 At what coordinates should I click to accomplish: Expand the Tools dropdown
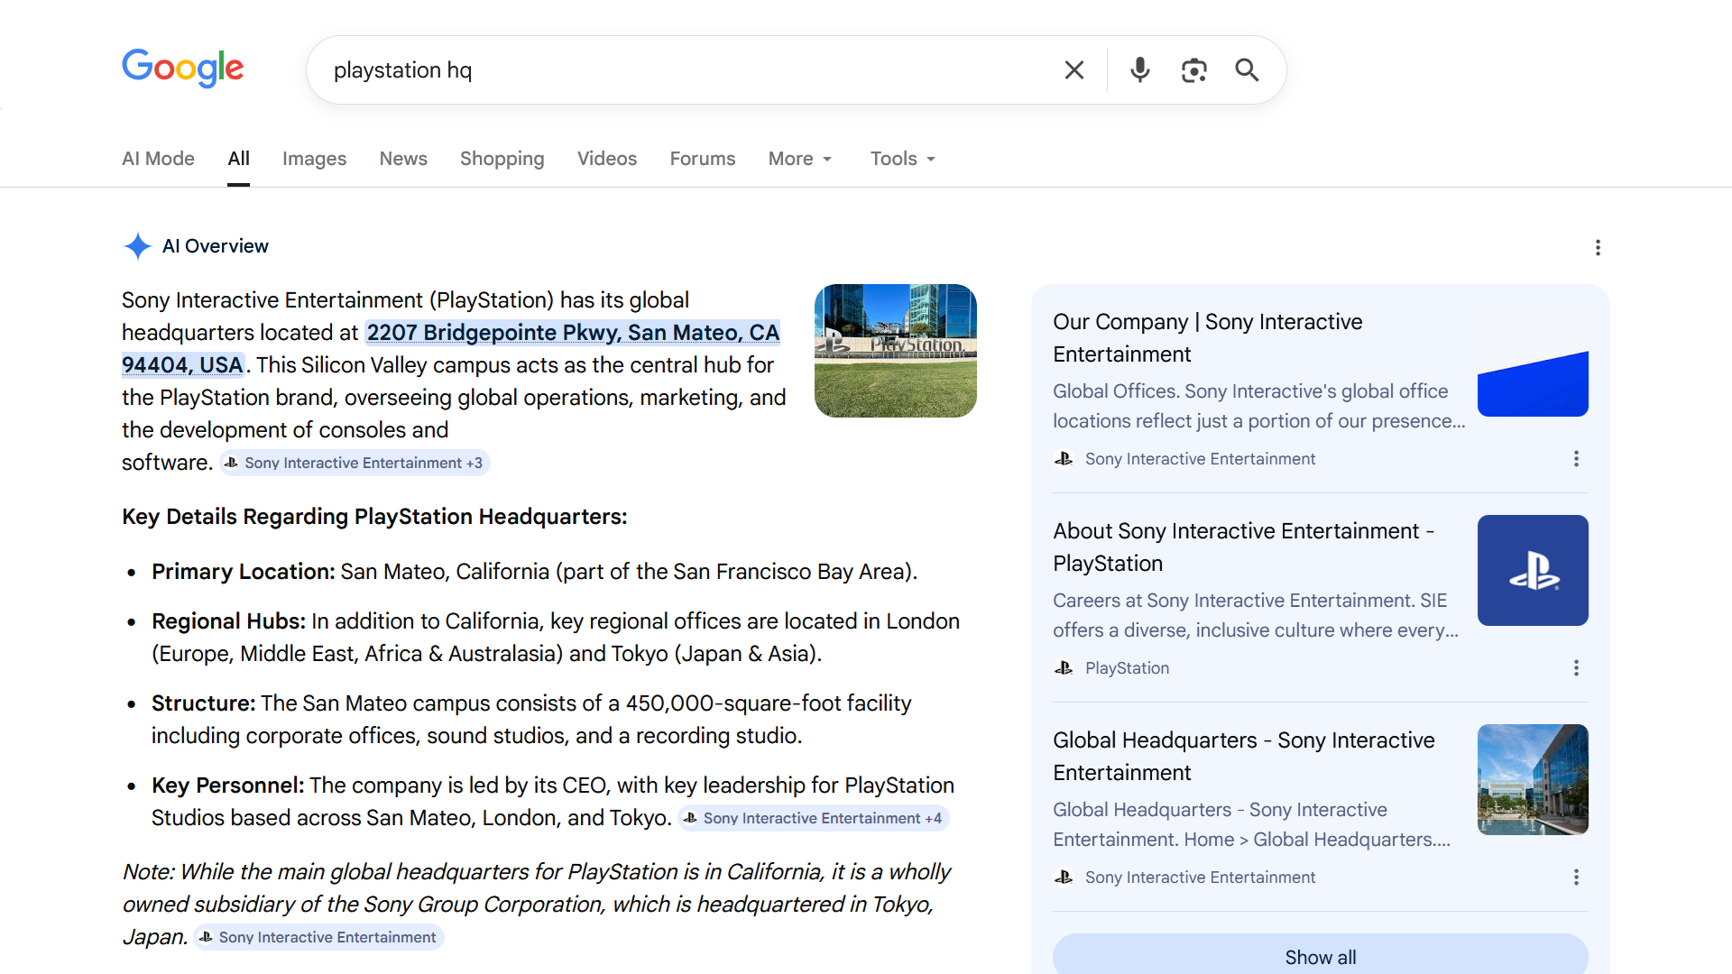pos(902,159)
